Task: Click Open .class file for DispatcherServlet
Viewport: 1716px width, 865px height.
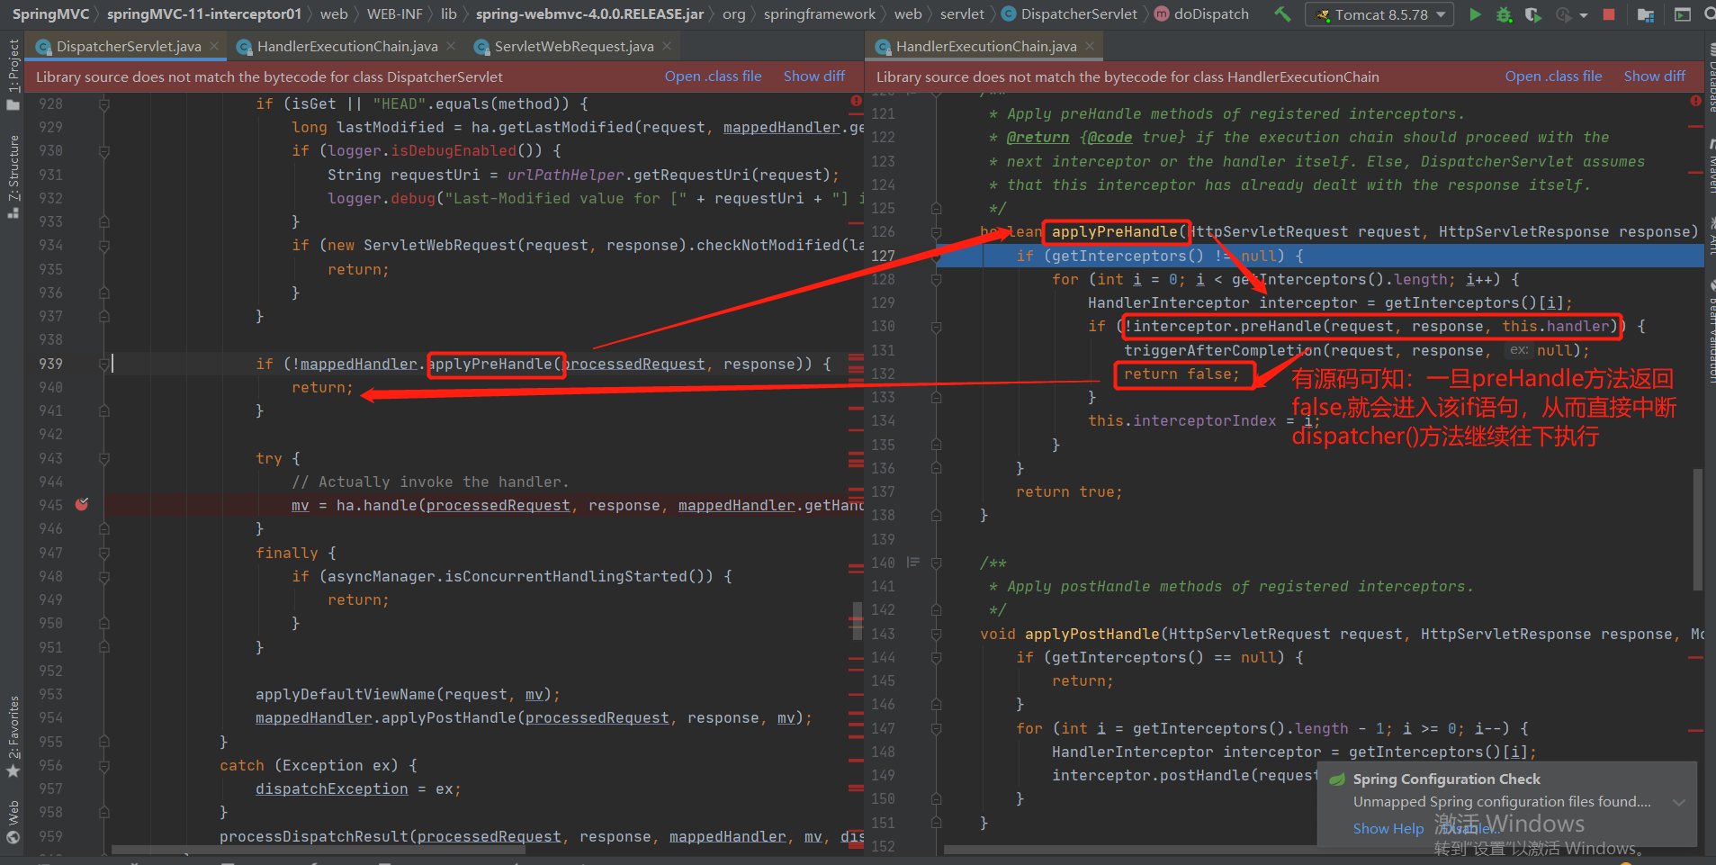Action: [713, 77]
